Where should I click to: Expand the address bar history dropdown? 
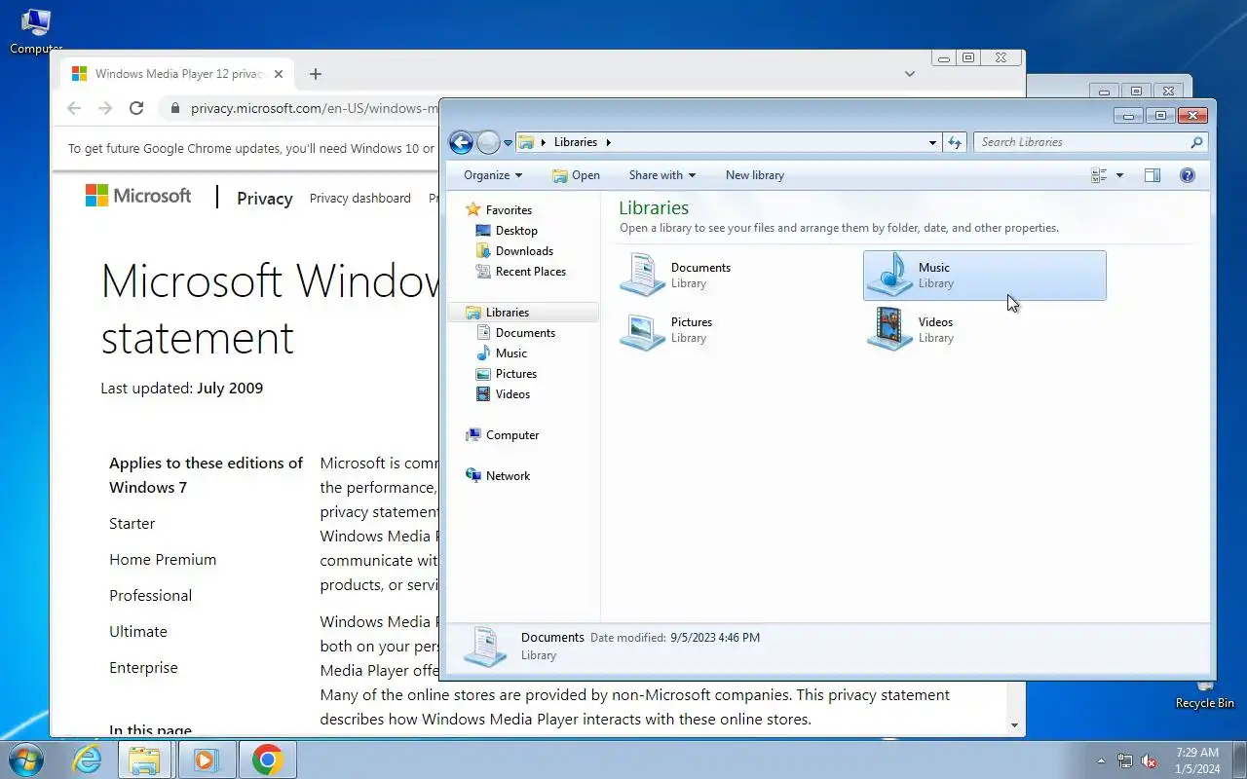click(932, 142)
